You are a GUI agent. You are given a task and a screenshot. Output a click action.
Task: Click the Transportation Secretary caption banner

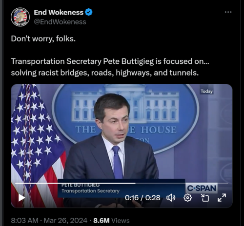122,188
